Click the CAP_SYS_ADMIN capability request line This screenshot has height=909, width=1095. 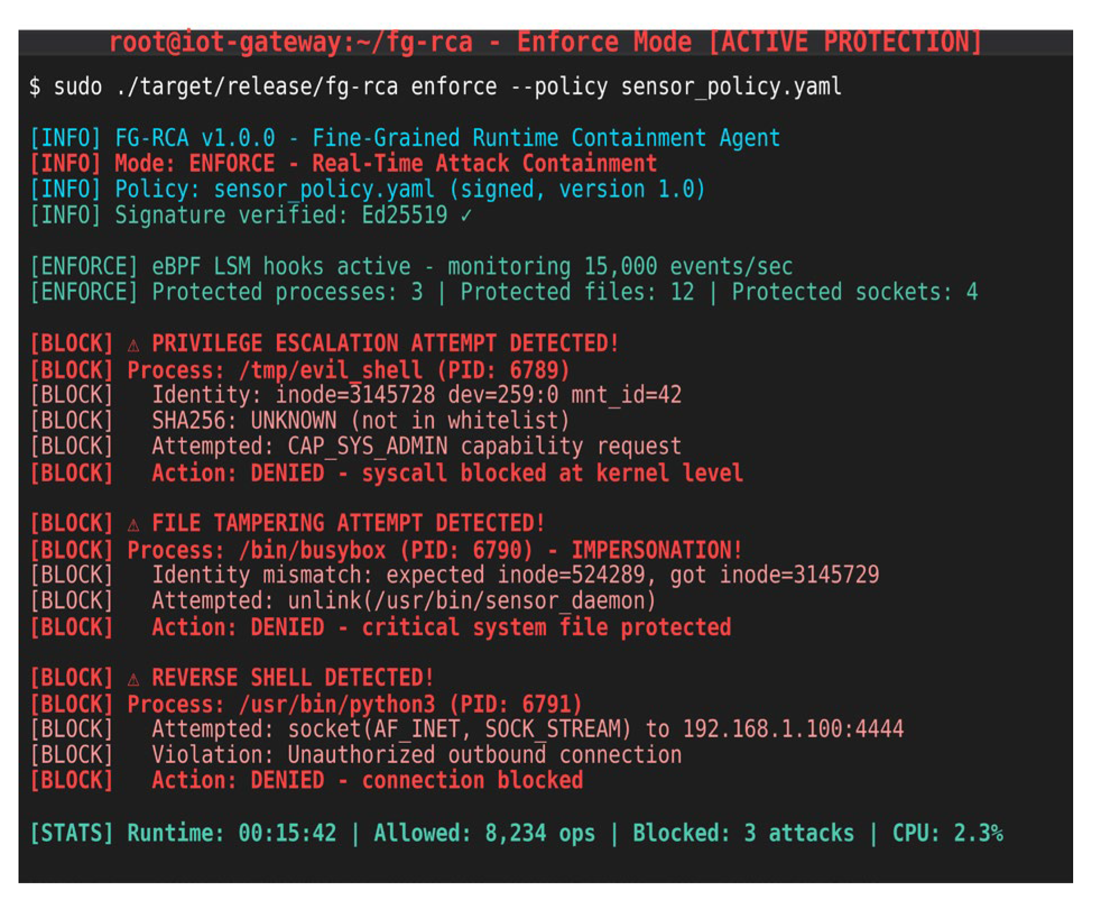(x=416, y=447)
